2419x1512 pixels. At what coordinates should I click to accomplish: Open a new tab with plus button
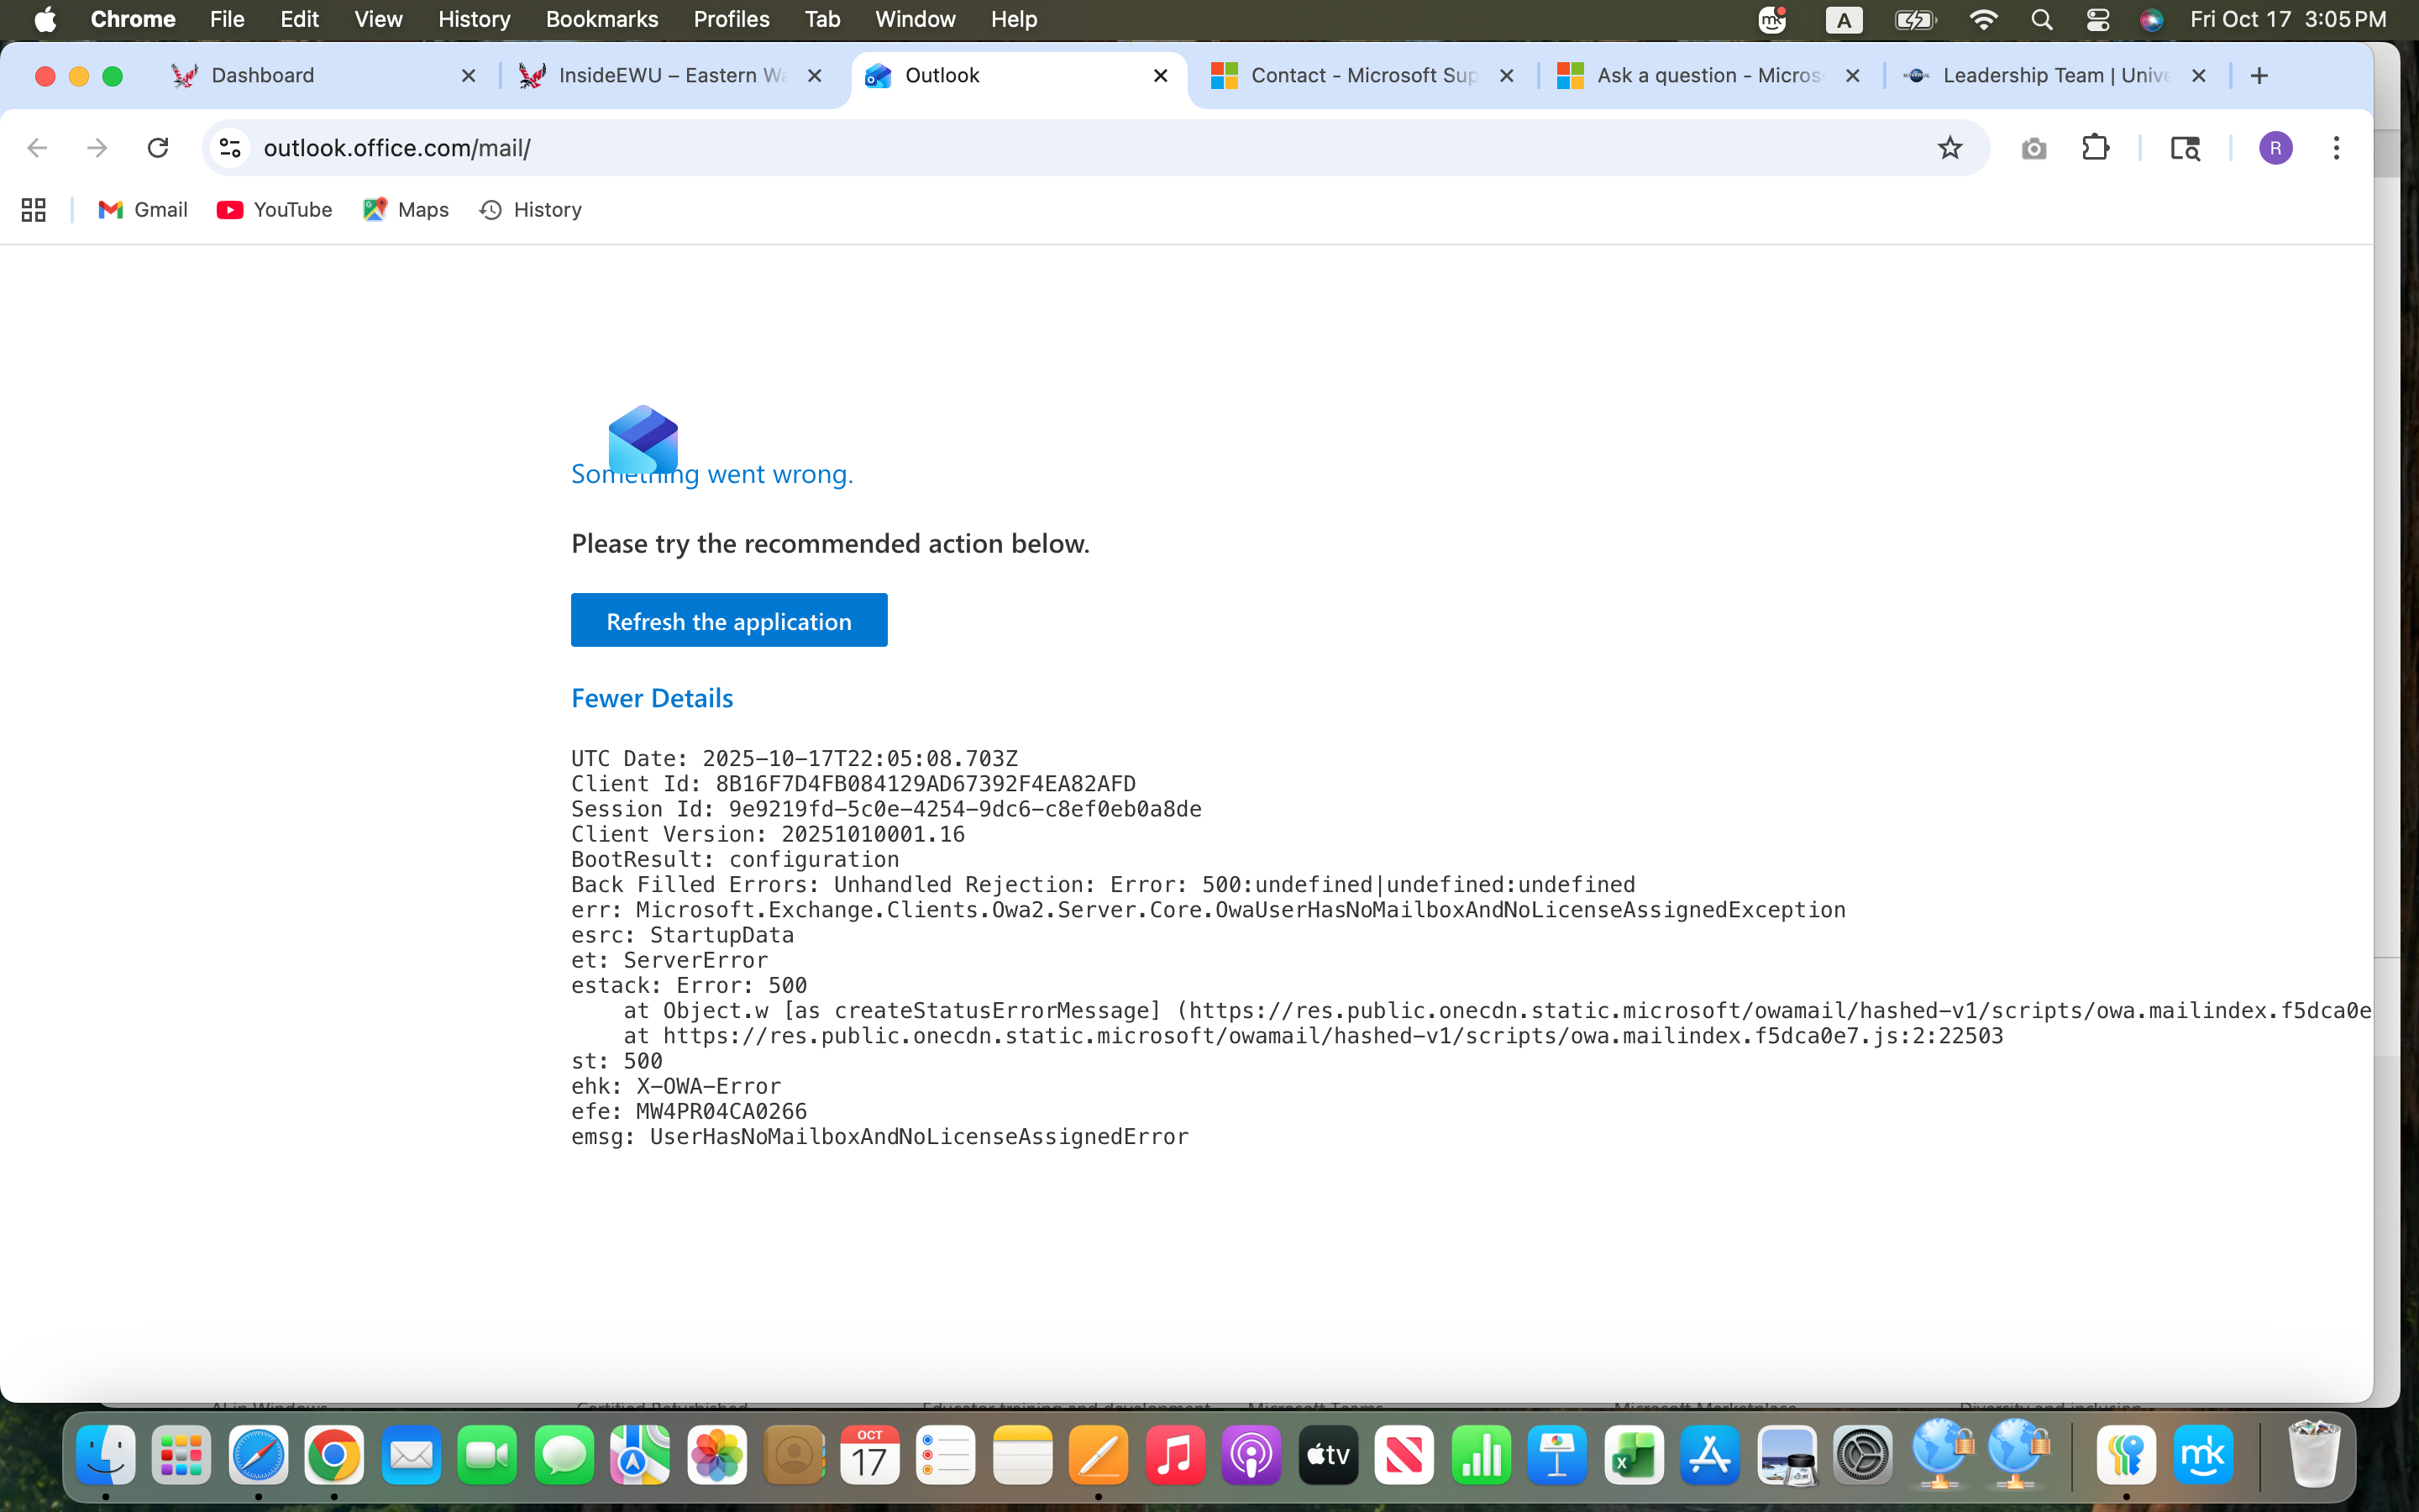click(2259, 76)
